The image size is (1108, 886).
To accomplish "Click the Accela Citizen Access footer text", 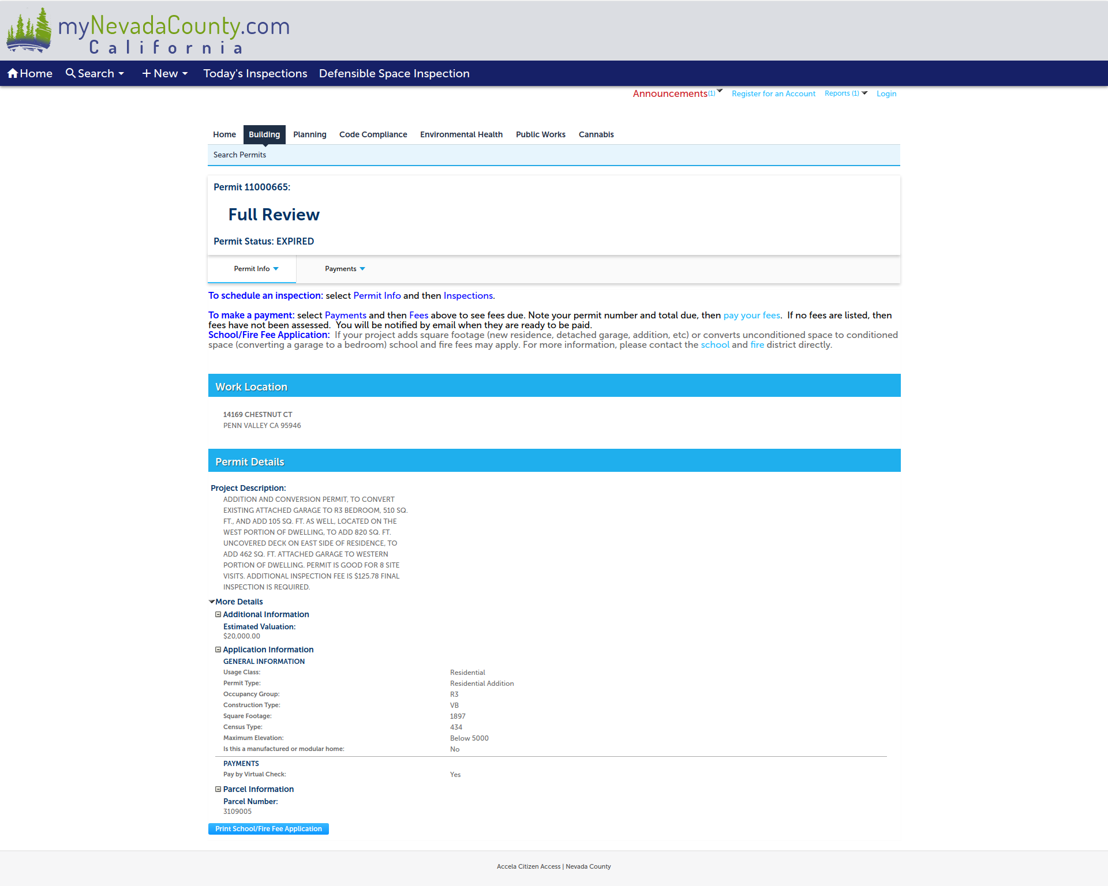I will (x=529, y=866).
